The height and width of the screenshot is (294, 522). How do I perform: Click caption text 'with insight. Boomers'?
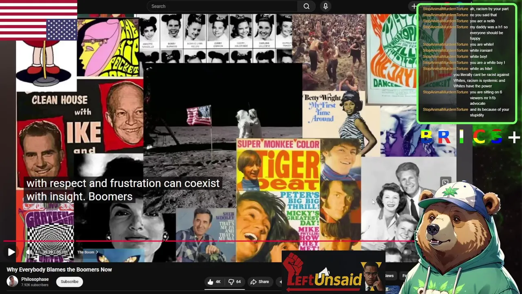(x=80, y=196)
